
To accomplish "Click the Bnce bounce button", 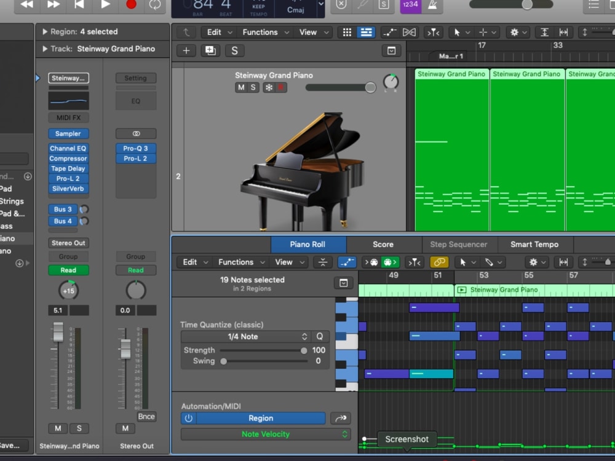I will click(146, 417).
